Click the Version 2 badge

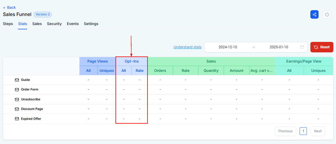(43, 15)
